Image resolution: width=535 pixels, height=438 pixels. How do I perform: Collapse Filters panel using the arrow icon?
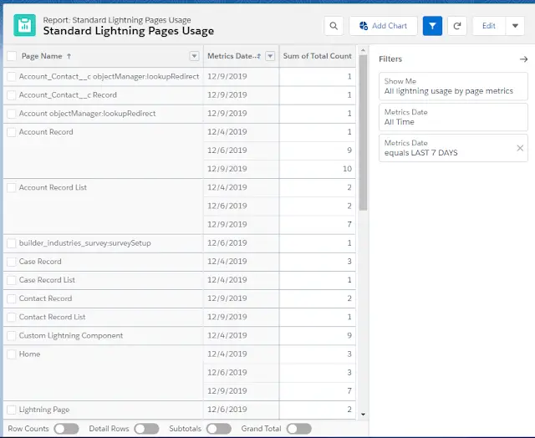click(x=523, y=59)
